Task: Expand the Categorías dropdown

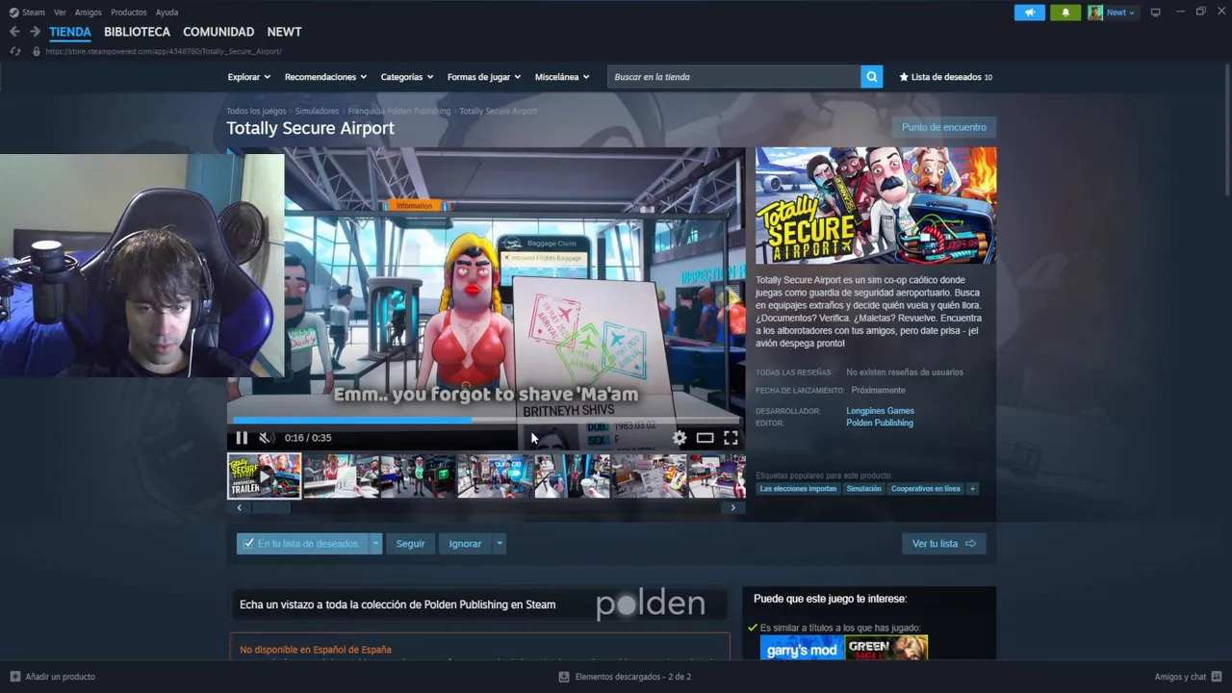Action: 406,77
